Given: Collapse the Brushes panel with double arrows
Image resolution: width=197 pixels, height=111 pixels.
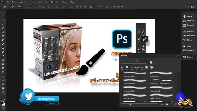Looking at the screenshot, I should click(176, 55).
